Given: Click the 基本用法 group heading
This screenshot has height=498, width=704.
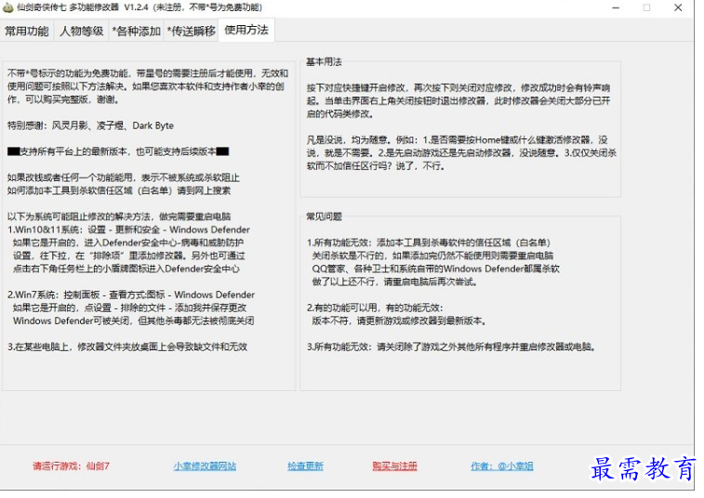Looking at the screenshot, I should point(324,62).
